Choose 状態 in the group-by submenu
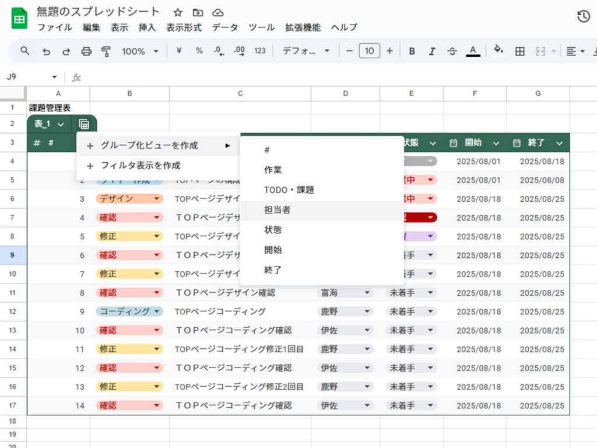597x448 pixels. coord(322,230)
